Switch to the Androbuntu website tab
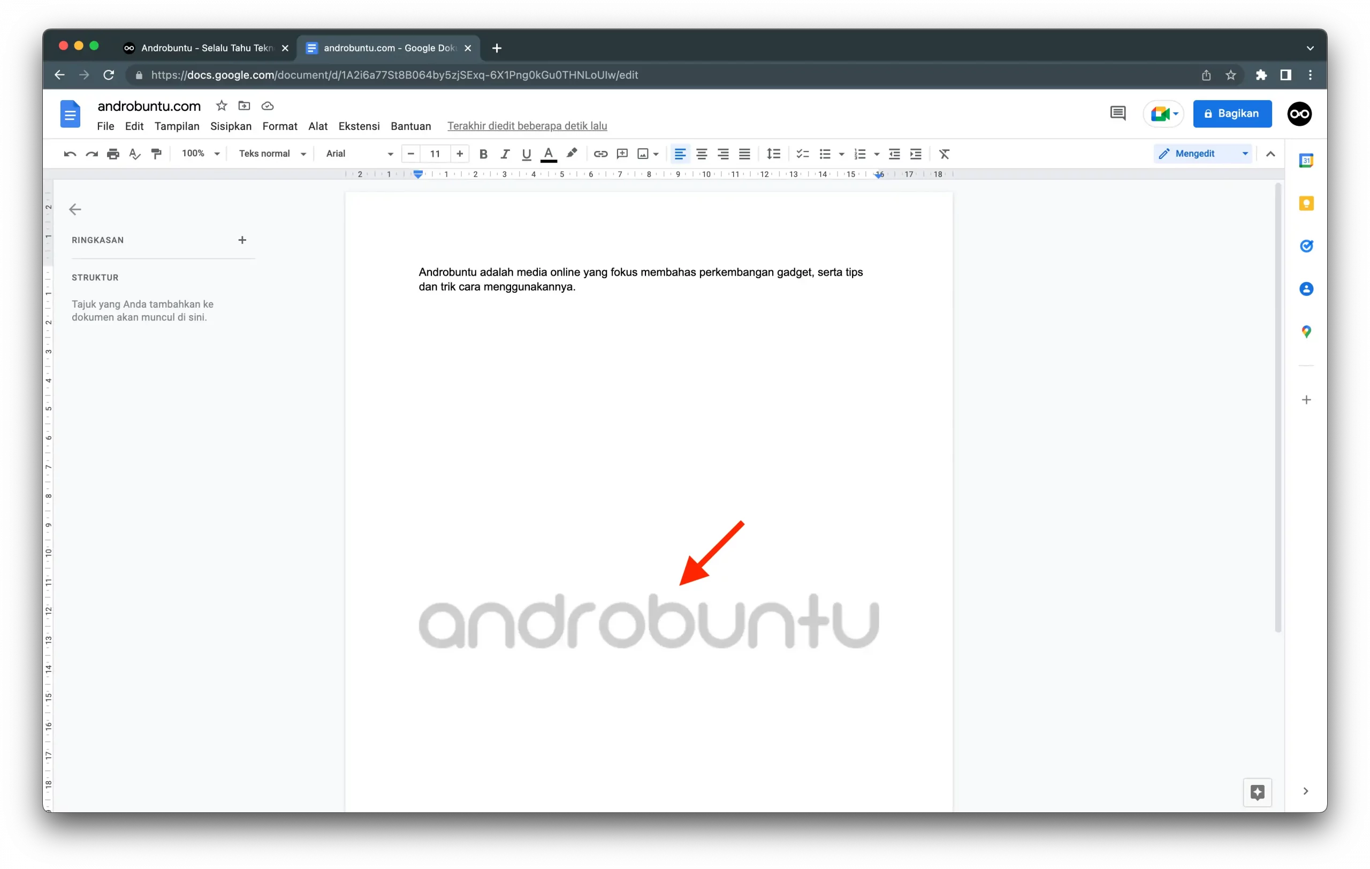The width and height of the screenshot is (1370, 869). tap(199, 48)
